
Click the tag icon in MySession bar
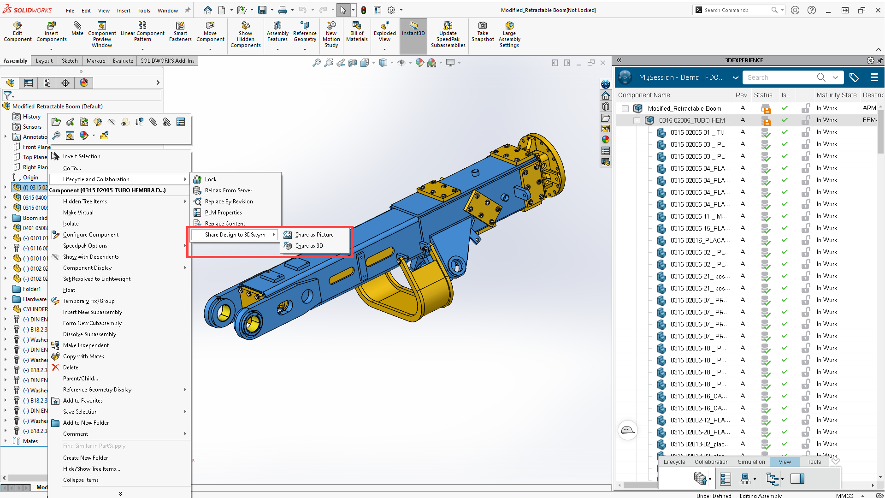pyautogui.click(x=854, y=77)
